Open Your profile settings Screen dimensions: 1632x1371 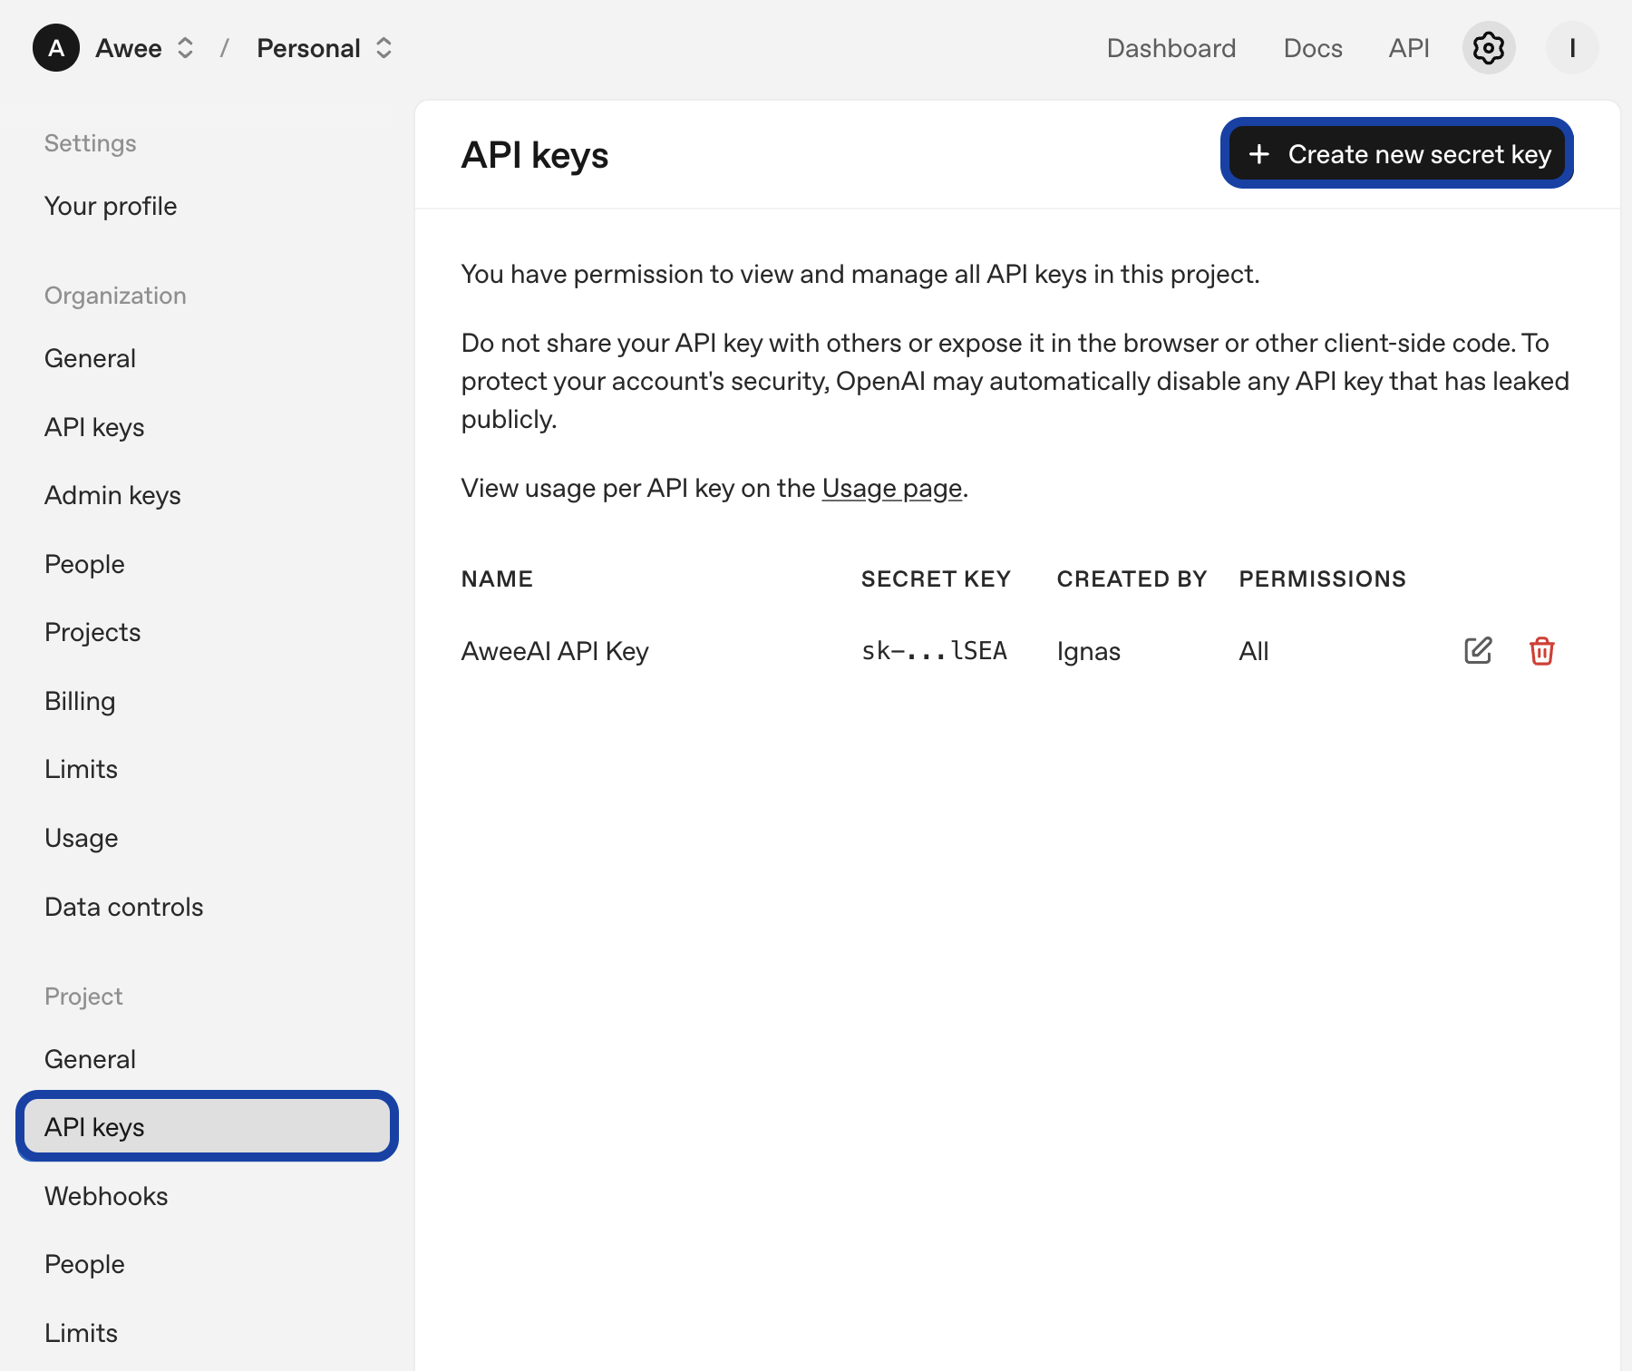click(111, 206)
